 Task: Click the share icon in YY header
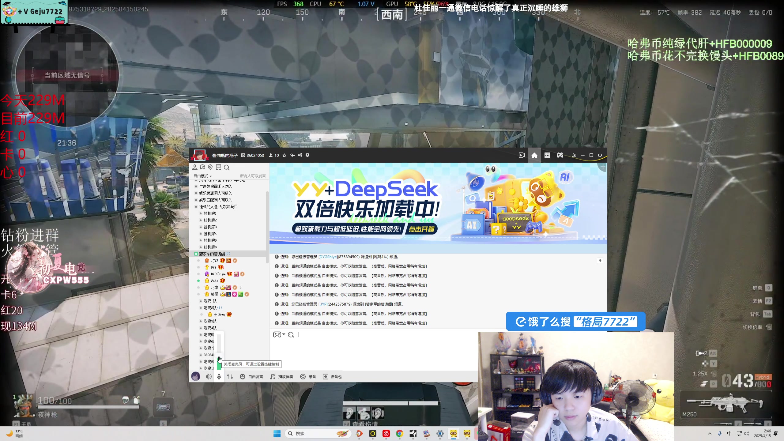click(x=300, y=155)
